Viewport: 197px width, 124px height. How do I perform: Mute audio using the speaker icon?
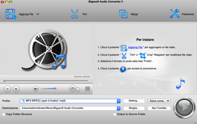[36, 89]
